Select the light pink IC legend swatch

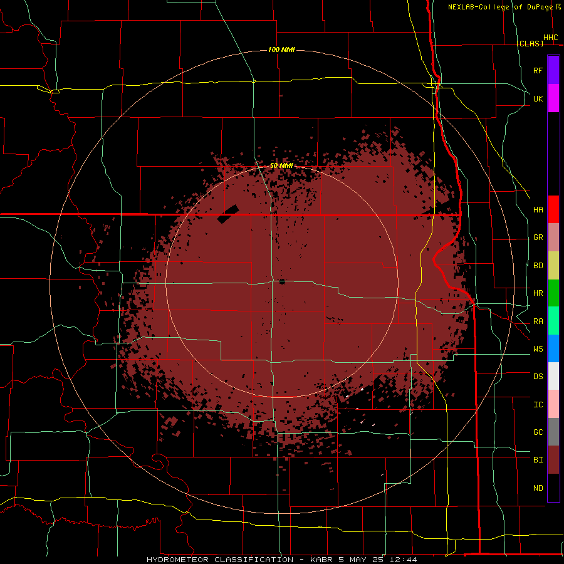(553, 404)
